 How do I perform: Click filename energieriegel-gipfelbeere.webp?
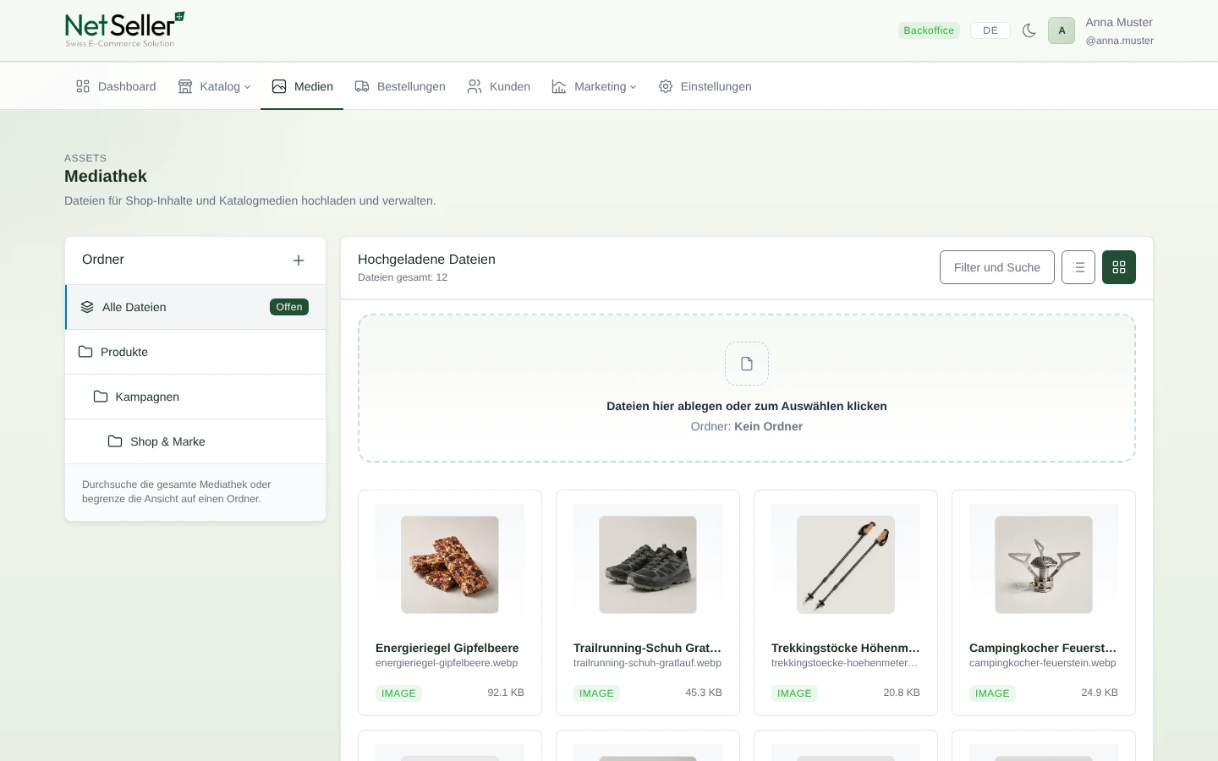[x=447, y=663]
